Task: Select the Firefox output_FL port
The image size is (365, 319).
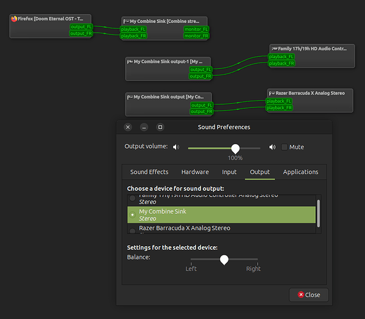Action: 81,27
